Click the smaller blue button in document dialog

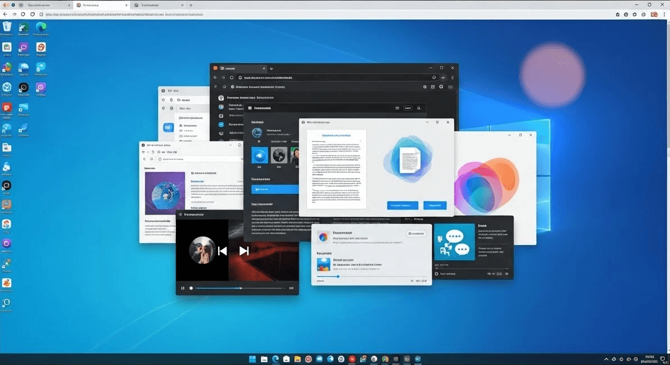pos(434,206)
